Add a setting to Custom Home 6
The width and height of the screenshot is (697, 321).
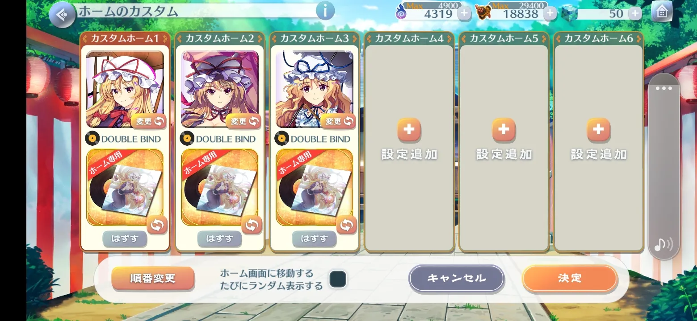coord(598,139)
